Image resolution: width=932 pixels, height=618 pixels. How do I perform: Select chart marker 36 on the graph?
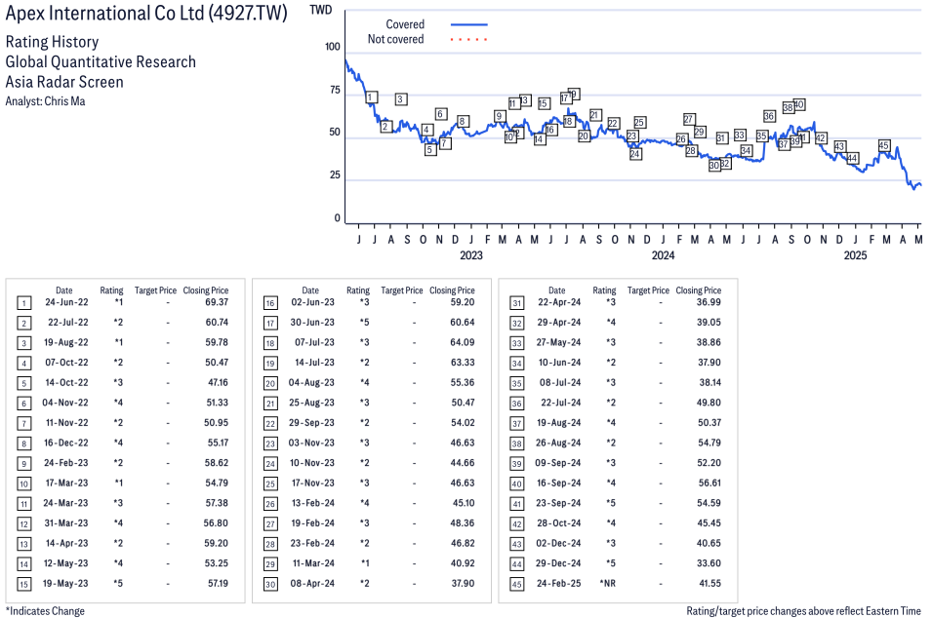coord(769,116)
